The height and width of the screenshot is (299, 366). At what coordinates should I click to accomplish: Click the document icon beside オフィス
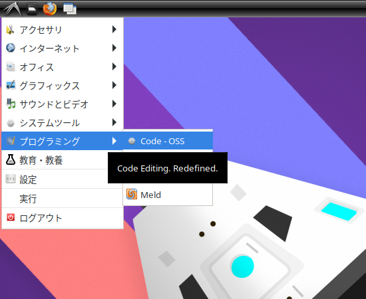10,66
